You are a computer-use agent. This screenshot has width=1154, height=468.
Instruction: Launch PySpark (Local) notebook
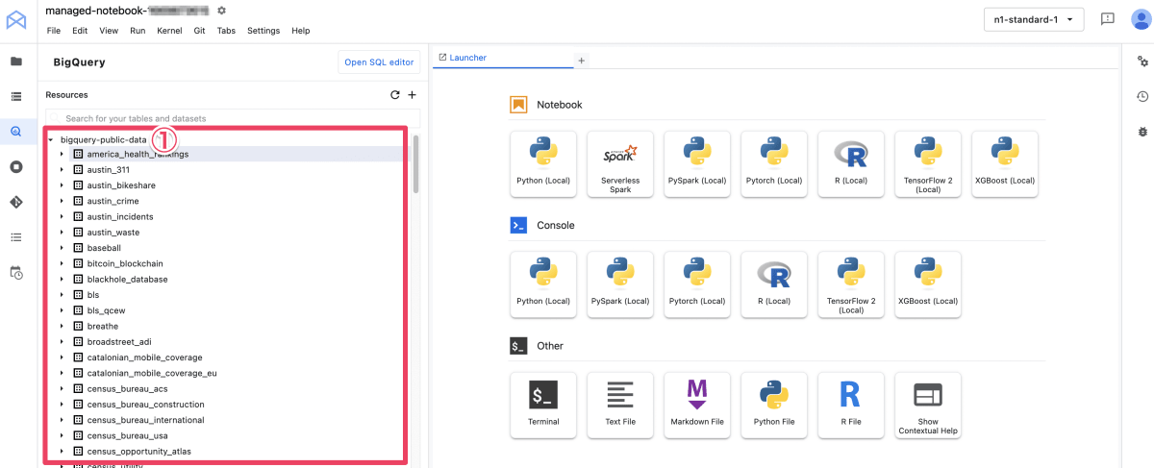click(x=697, y=164)
